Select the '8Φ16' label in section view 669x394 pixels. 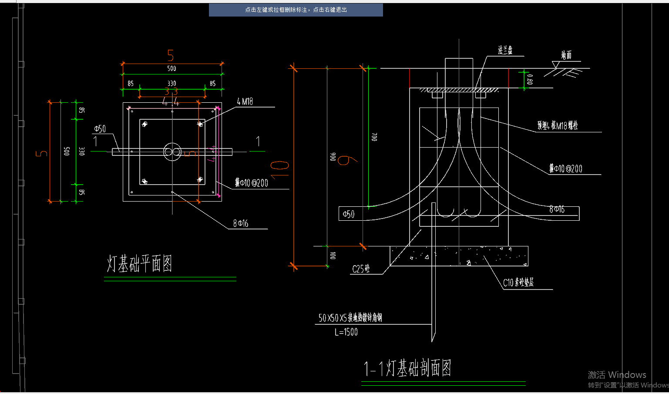tap(557, 209)
